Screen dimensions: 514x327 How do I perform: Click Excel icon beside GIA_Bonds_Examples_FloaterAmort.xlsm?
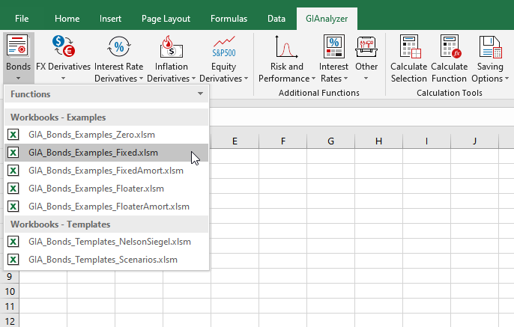point(13,207)
